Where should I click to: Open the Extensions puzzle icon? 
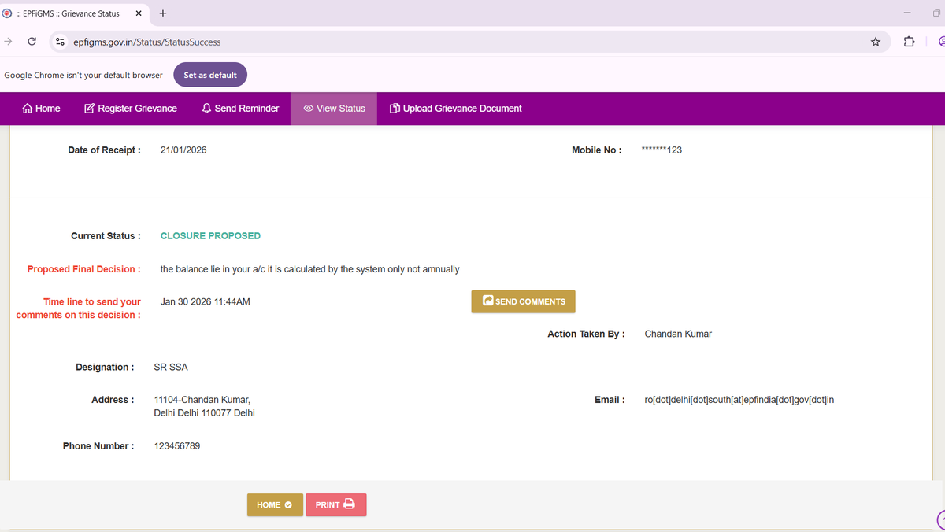tap(910, 42)
